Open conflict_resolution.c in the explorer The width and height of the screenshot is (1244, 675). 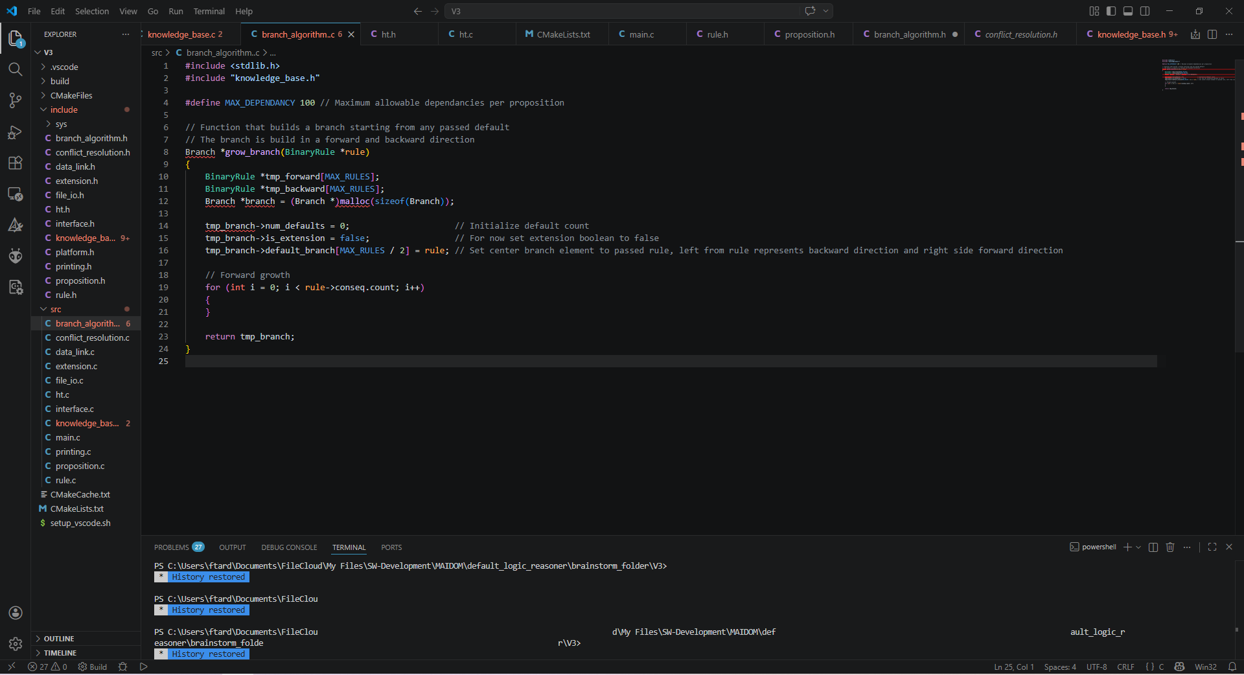tap(92, 337)
